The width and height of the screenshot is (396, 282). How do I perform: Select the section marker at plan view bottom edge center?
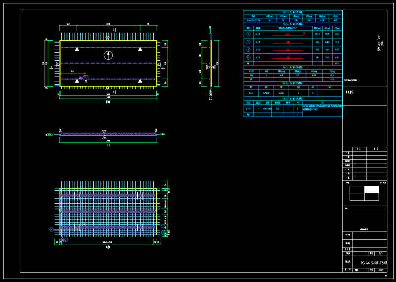pos(107,88)
